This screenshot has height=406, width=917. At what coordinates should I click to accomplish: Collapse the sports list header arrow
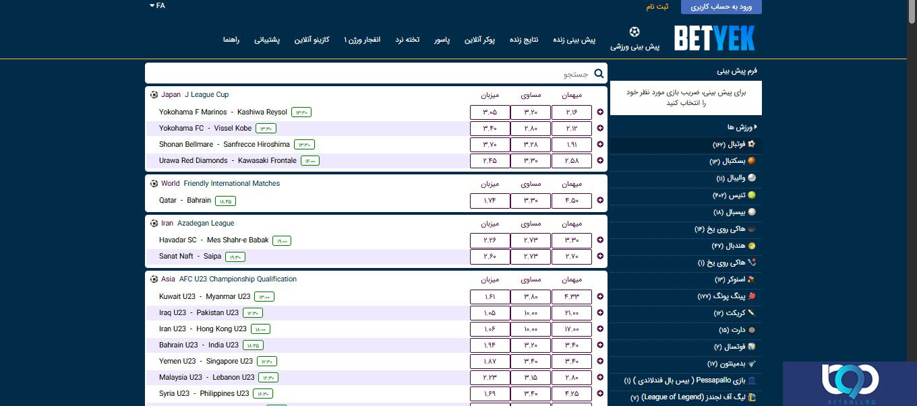click(x=755, y=127)
